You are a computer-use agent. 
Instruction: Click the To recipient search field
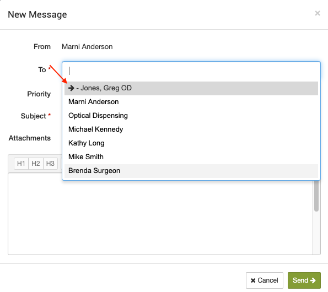click(191, 71)
